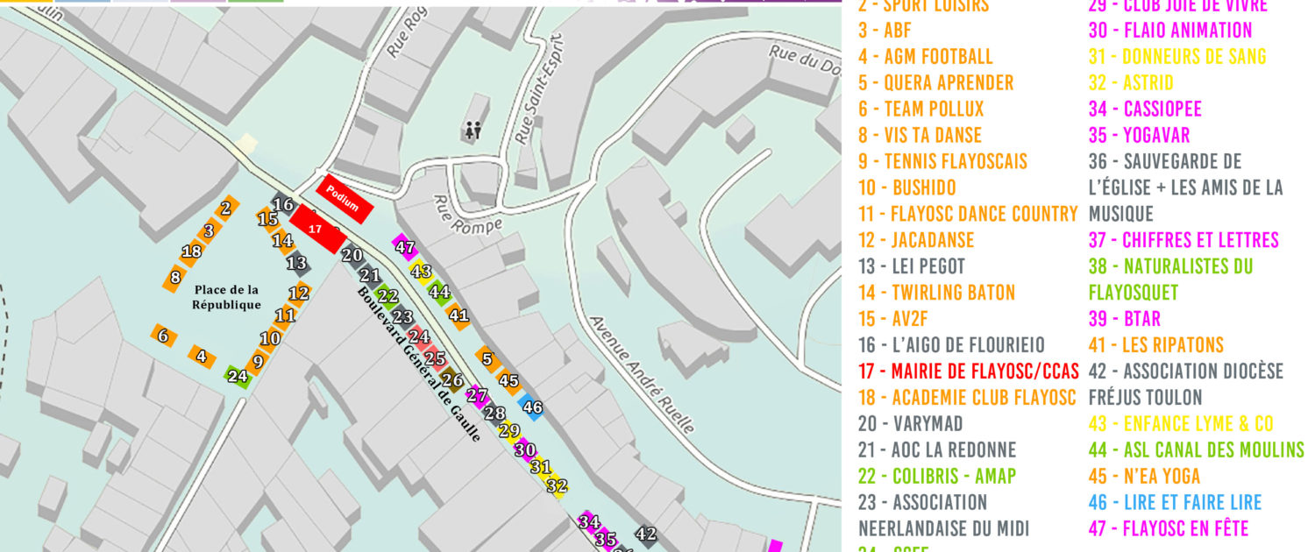Click orange stand marker 18
Viewport: 1315px width, 552px height.
[x=191, y=252]
